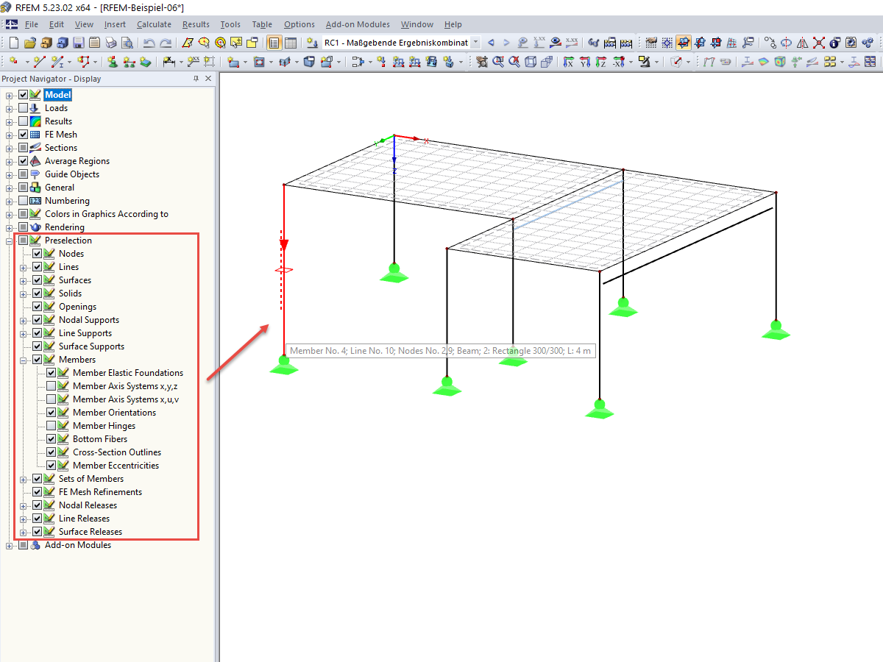Save the model with the floppy disk icon

pyautogui.click(x=79, y=43)
